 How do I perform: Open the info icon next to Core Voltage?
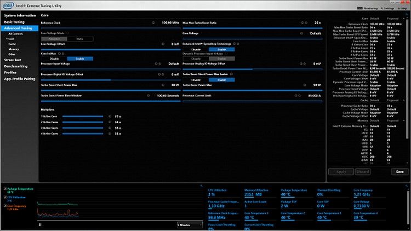(301, 33)
